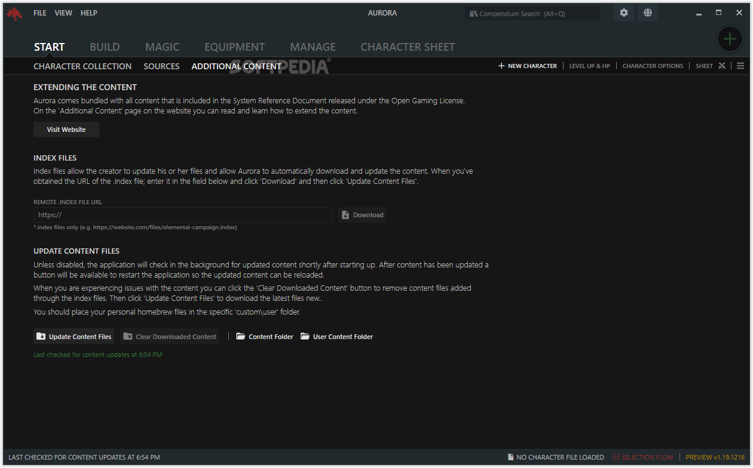
Task: Click Download label next to URL field
Action: [368, 215]
